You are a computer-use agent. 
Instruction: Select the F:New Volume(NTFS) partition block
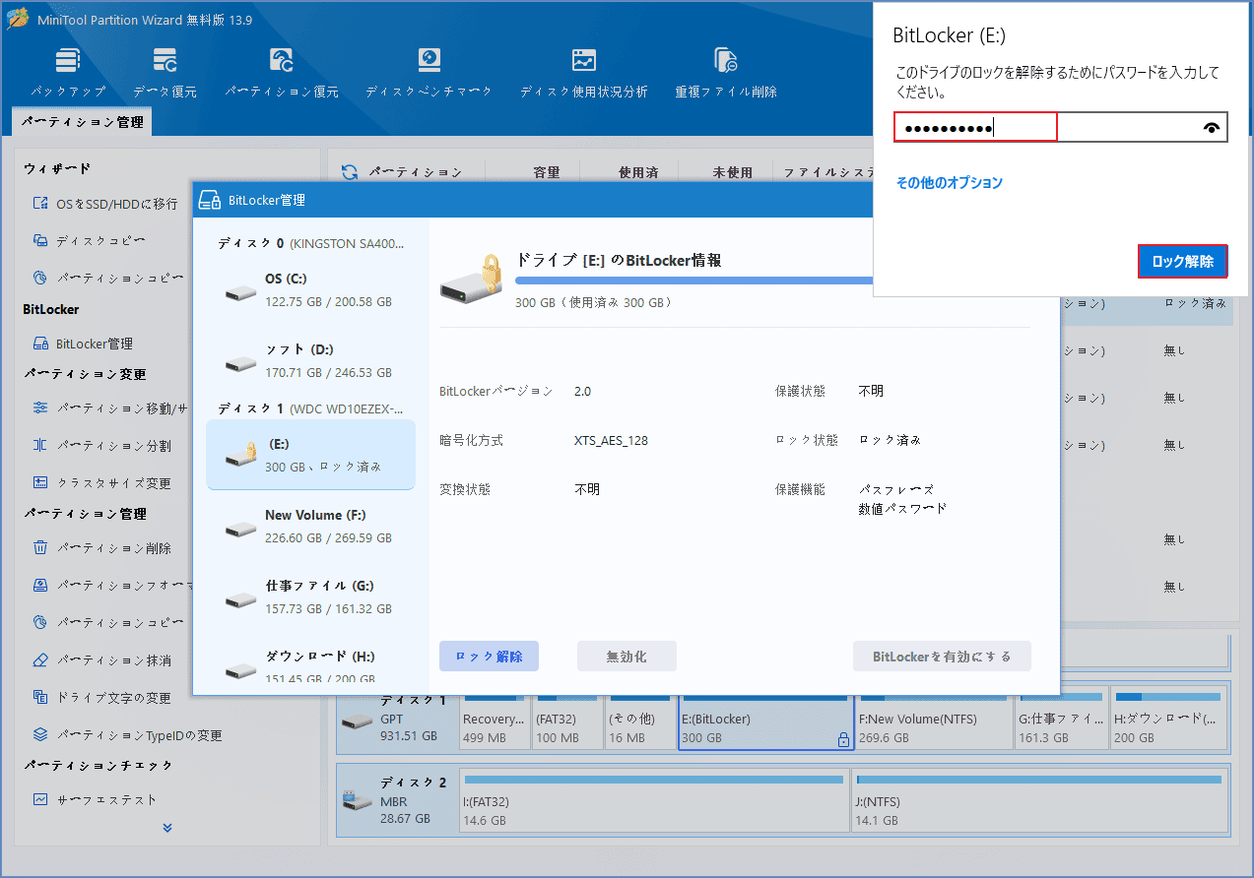point(933,724)
